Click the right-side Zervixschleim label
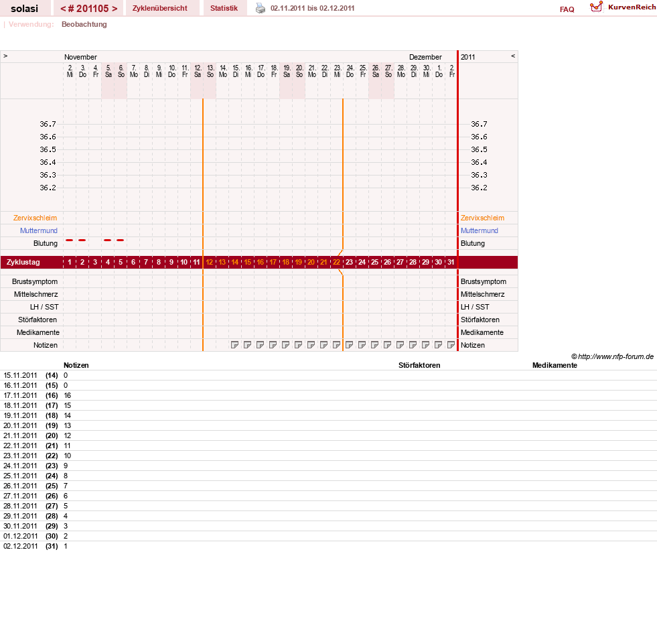The width and height of the screenshot is (657, 619). [x=482, y=218]
